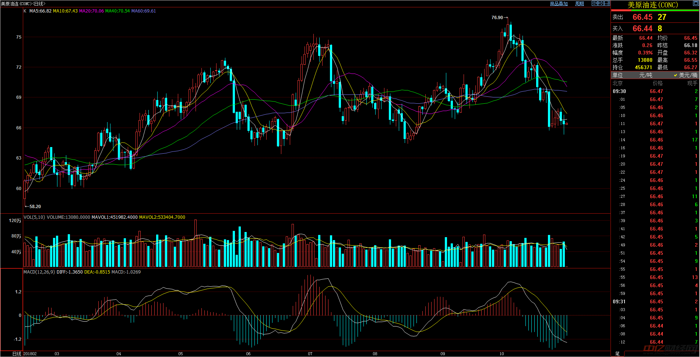Click the 买入 price 66.44

pos(642,28)
